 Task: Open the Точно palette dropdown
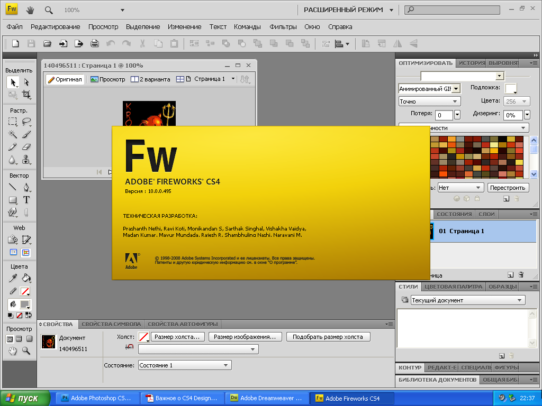tap(429, 101)
